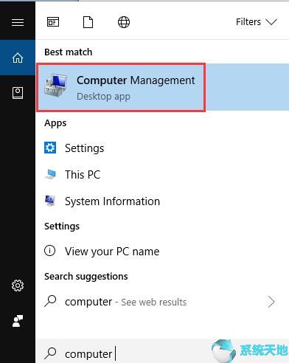Filter results by Documents icon
The height and width of the screenshot is (363, 289).
(x=88, y=22)
